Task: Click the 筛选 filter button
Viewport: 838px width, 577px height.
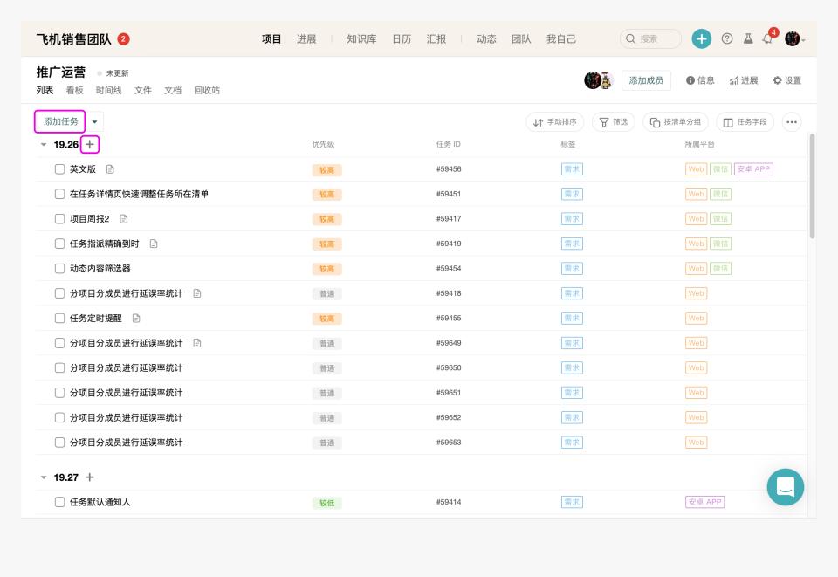Action: click(x=613, y=122)
